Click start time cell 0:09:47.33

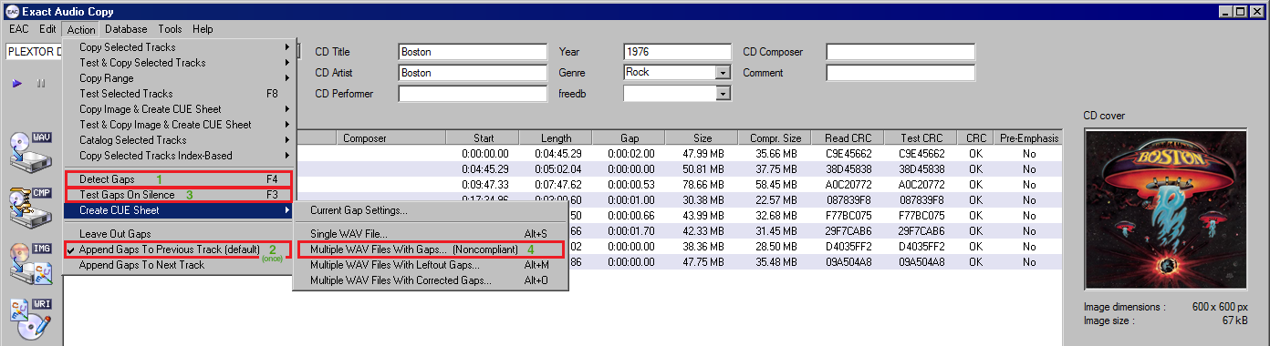(x=485, y=185)
